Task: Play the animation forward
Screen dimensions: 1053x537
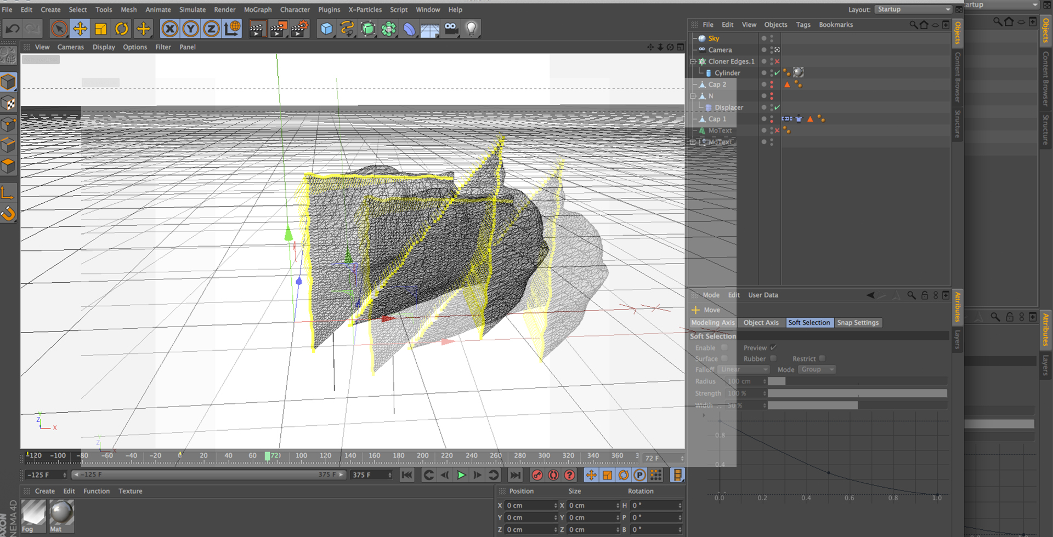Action: (461, 475)
